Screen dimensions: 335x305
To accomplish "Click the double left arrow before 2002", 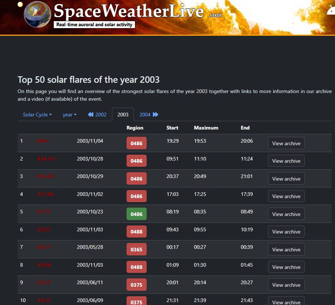I will pos(91,115).
